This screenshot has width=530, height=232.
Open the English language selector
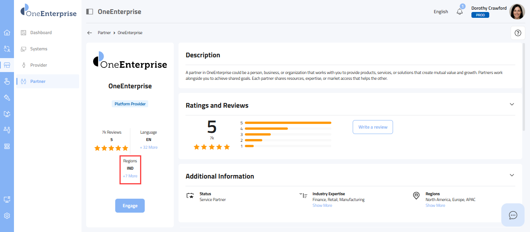click(441, 12)
